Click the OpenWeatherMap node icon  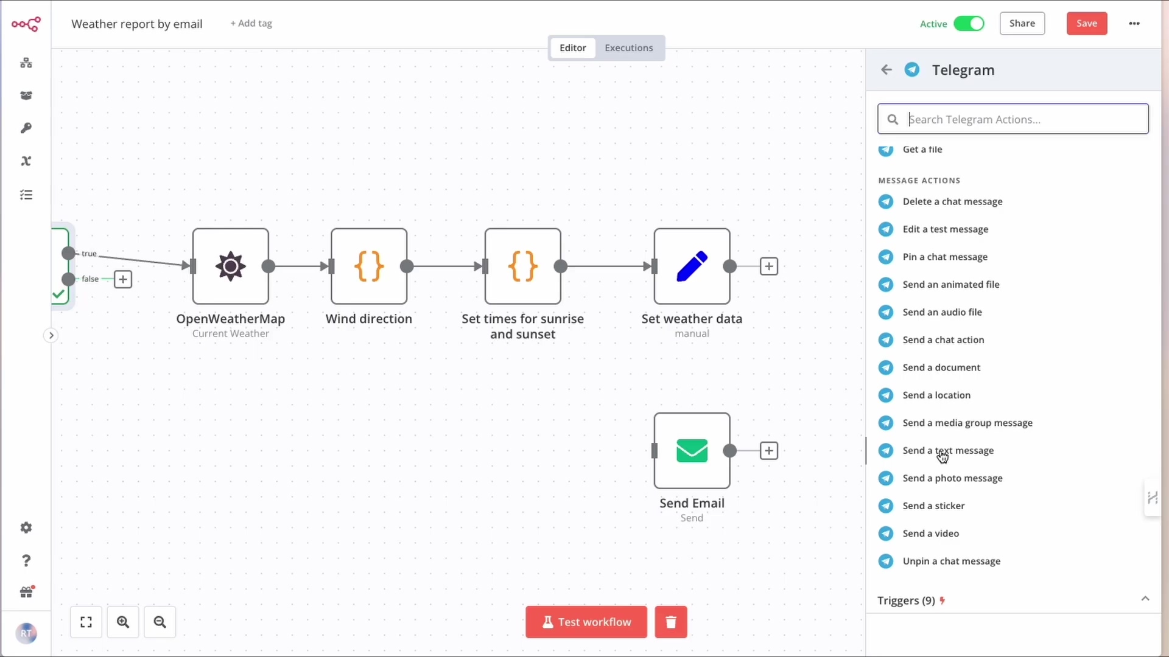point(230,266)
